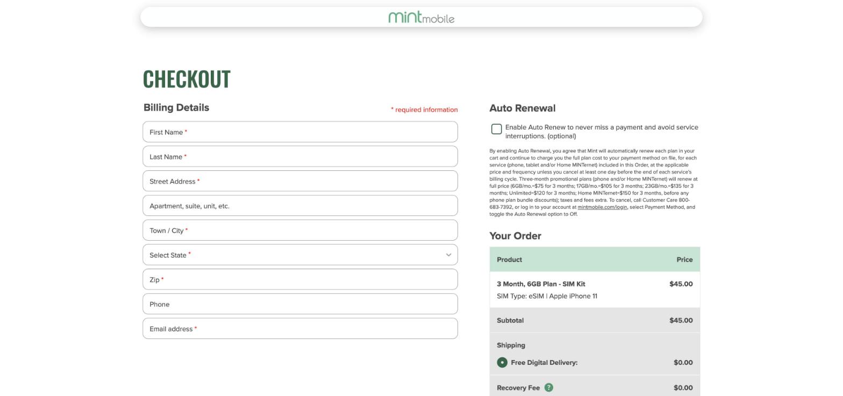
Task: Click the Free Digital Delivery label
Action: 544,363
